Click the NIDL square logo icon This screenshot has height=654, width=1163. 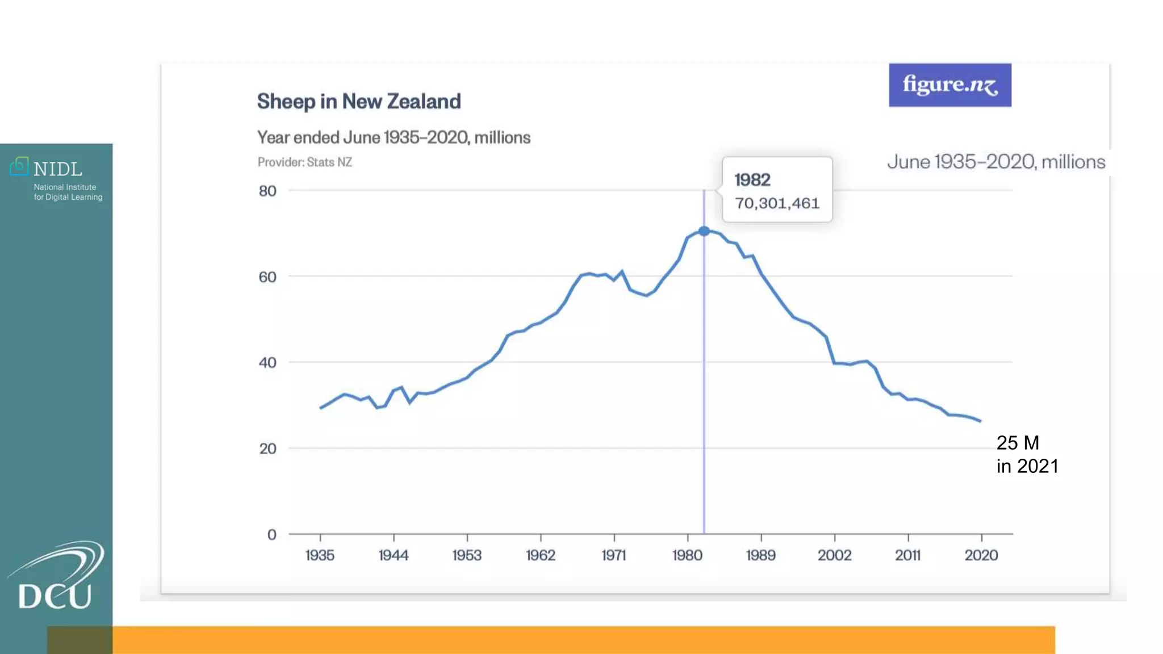tap(19, 166)
